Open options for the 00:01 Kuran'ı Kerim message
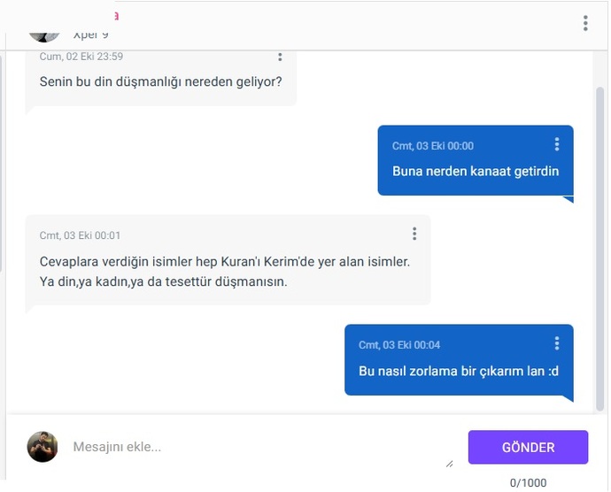Image resolution: width=611 pixels, height=492 pixels. pos(414,234)
